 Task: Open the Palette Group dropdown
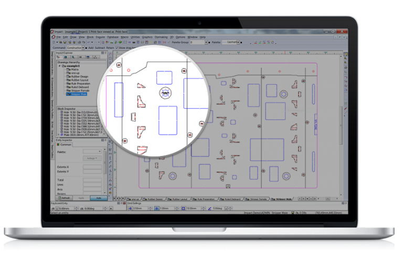coord(206,42)
